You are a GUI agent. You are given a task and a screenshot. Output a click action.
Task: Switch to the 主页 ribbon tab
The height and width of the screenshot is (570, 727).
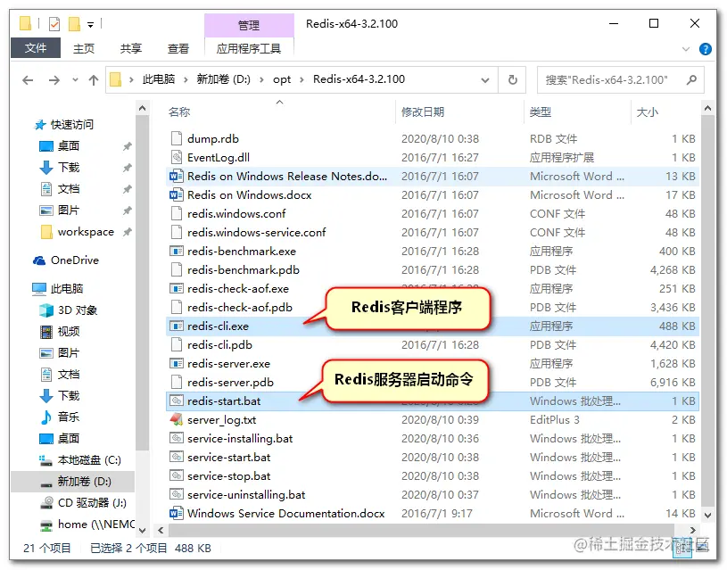84,48
